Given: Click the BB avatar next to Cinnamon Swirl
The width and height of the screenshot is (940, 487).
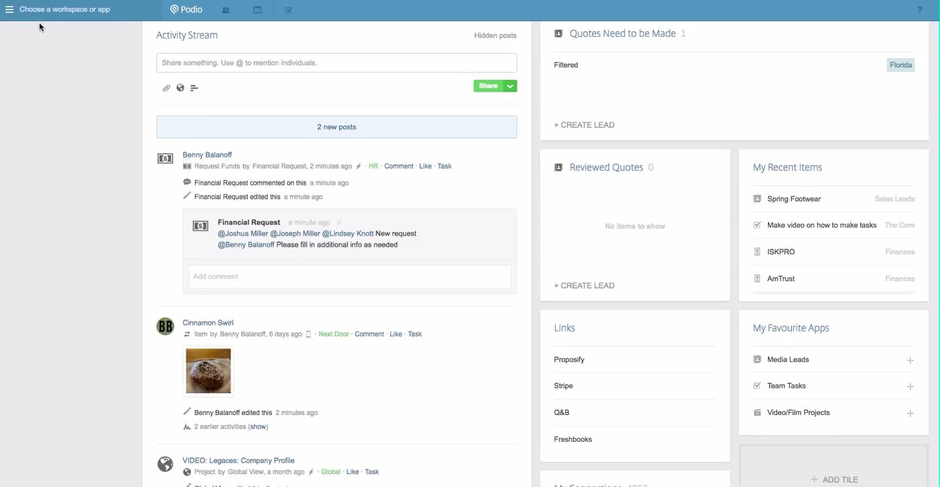Looking at the screenshot, I should (165, 326).
